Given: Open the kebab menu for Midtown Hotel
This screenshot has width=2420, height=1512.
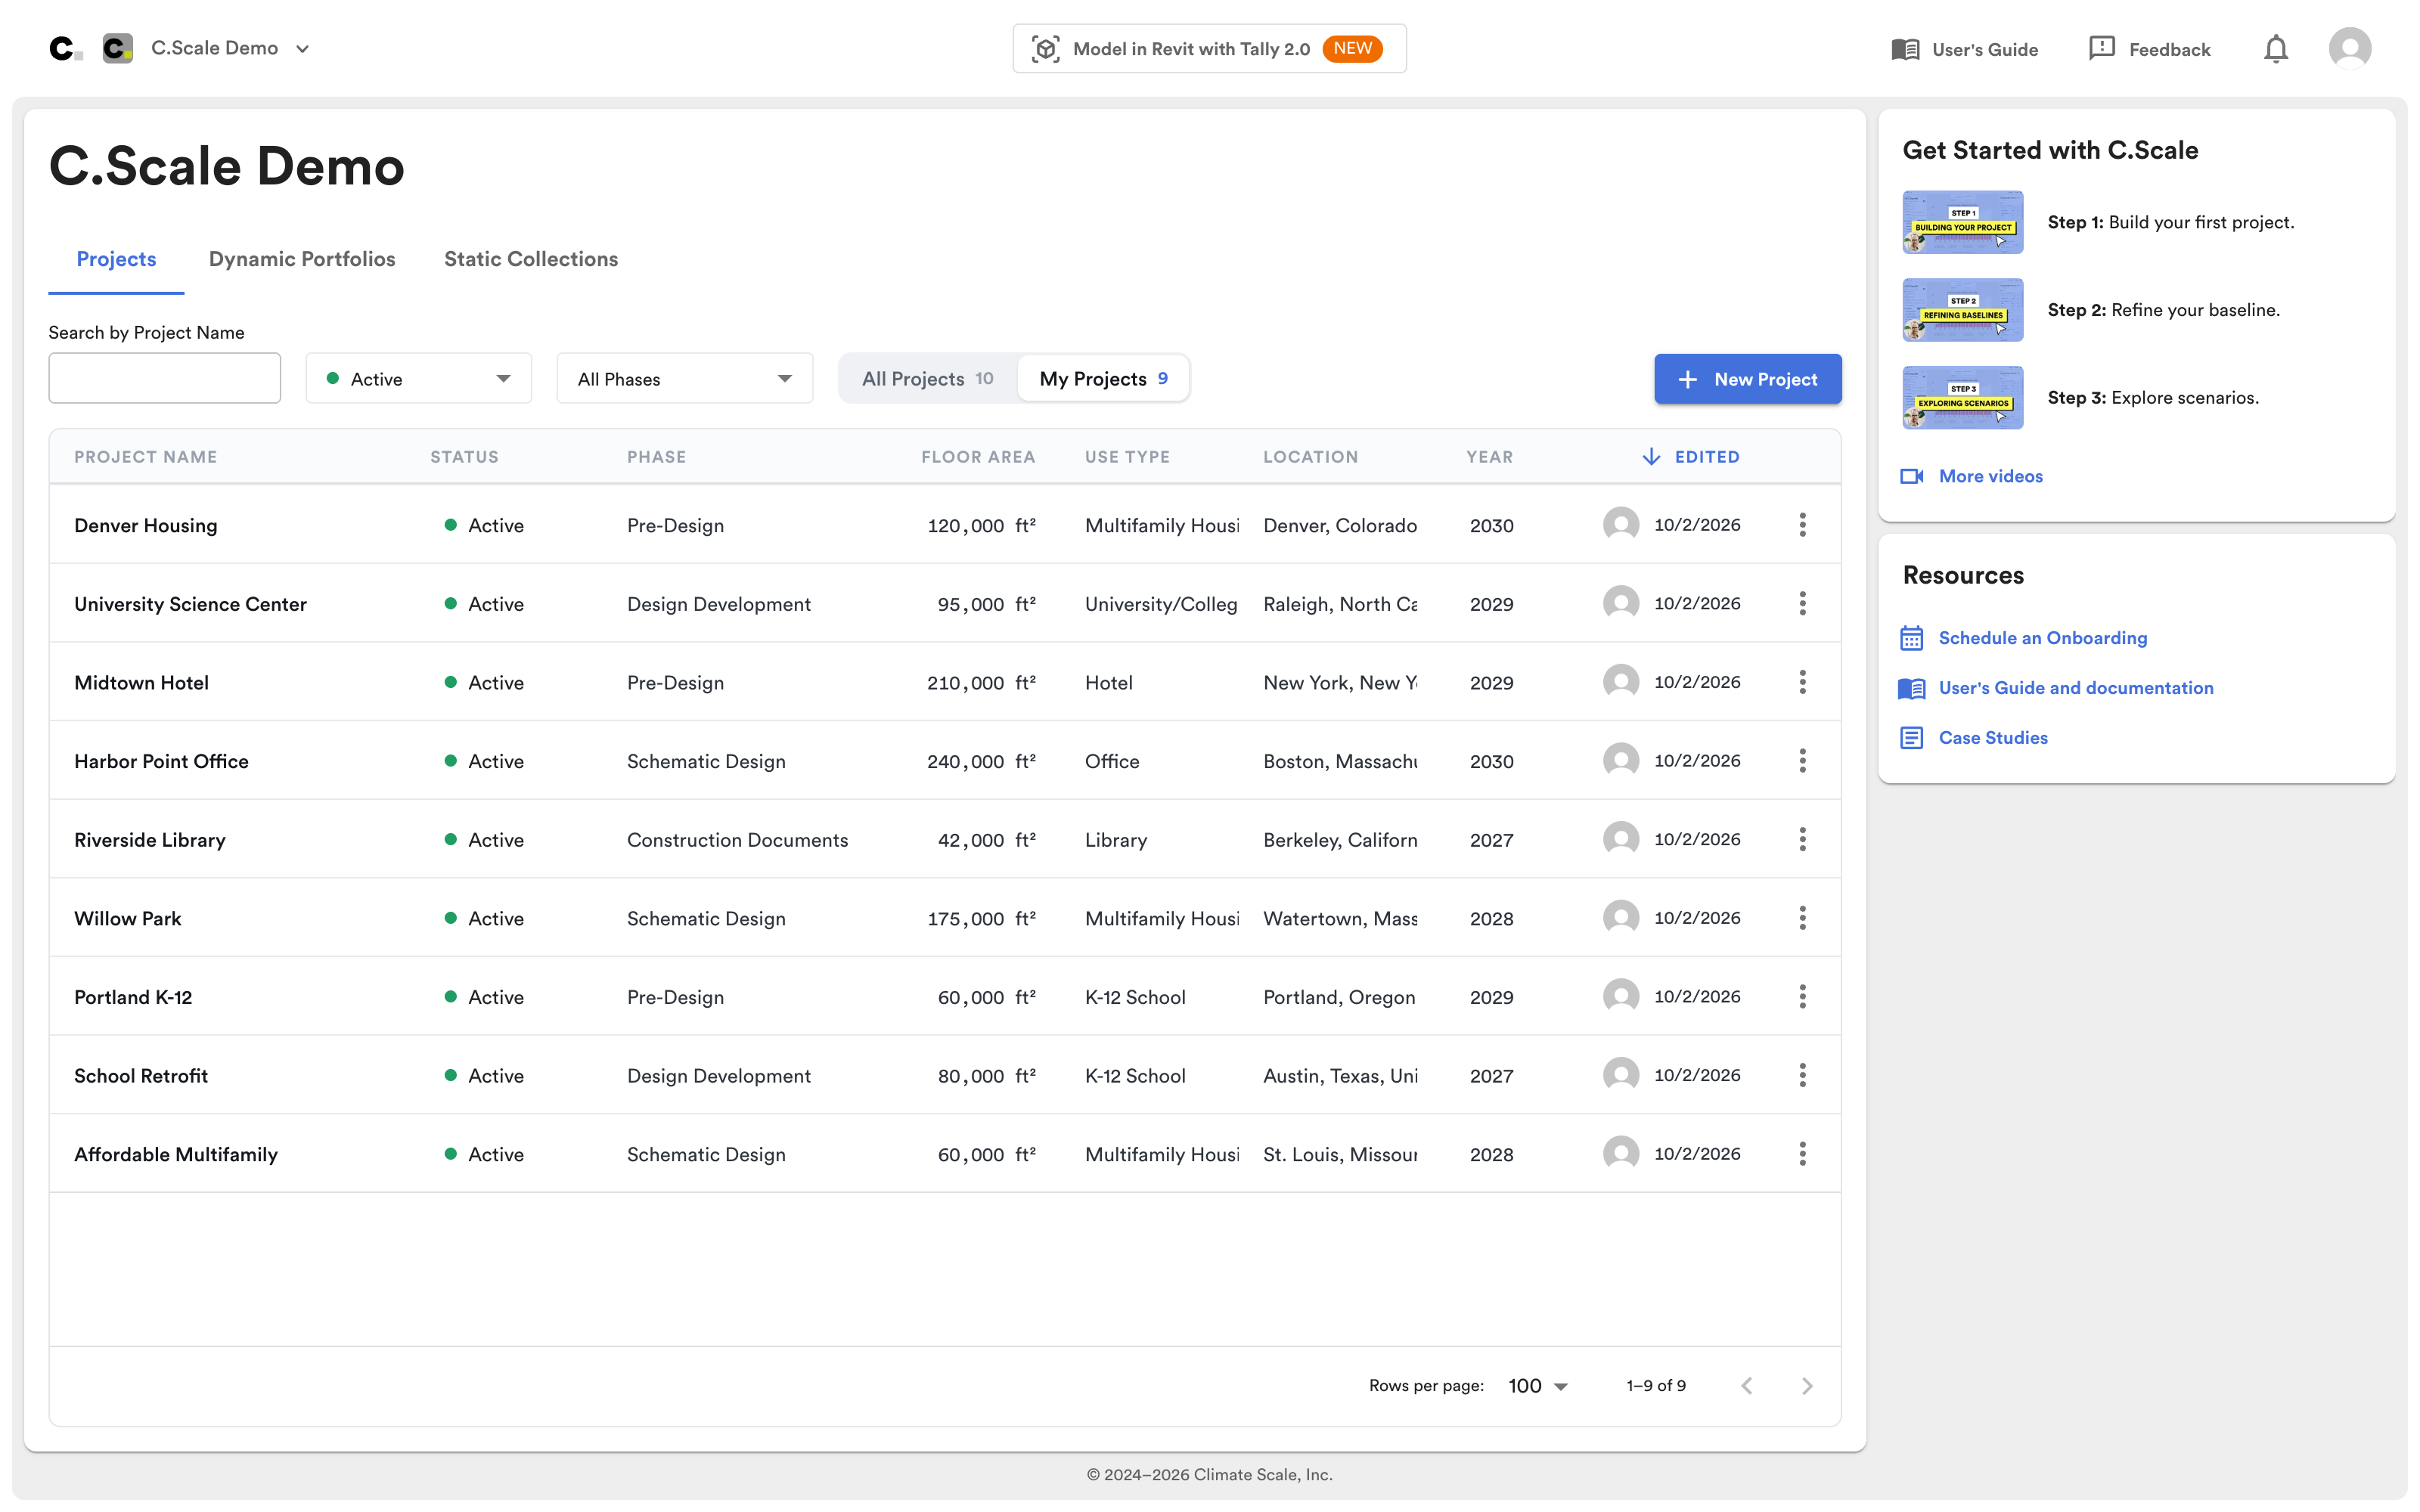Looking at the screenshot, I should click(1802, 682).
